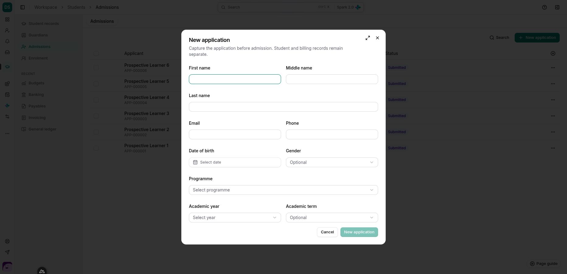The width and height of the screenshot is (567, 274).
Task: Open the Academic term dropdown
Action: click(x=332, y=218)
